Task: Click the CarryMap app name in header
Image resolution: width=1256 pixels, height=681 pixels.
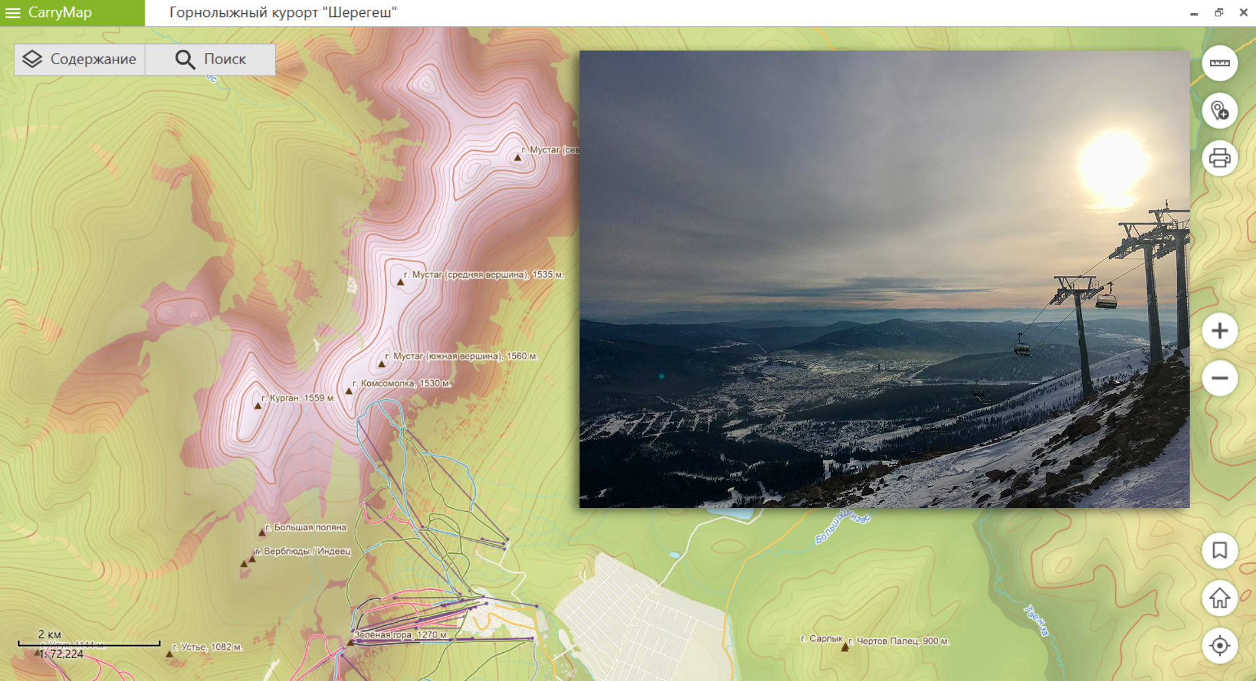Action: 60,12
